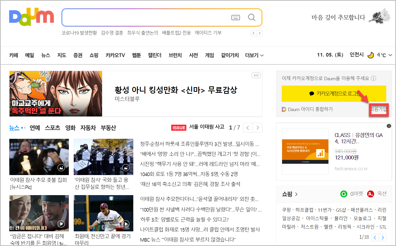Open 카카오TV in the navigation bar
Screen dimensions: 396x246
click(x=115, y=55)
